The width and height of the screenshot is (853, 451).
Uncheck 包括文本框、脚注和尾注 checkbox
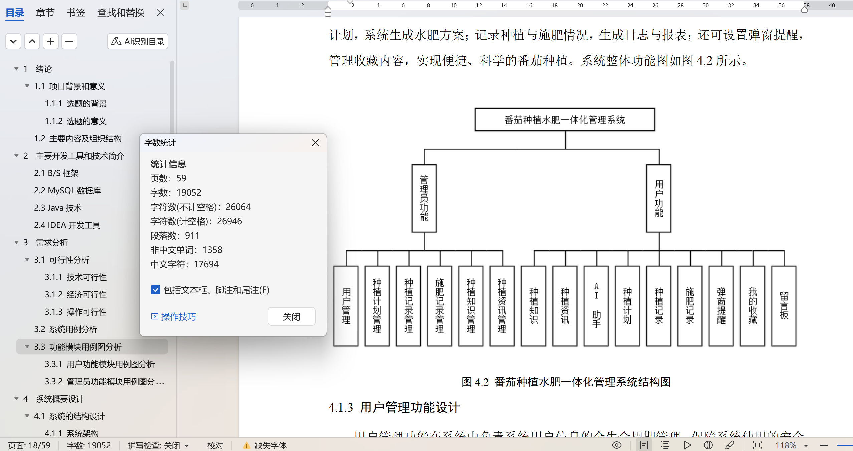pyautogui.click(x=155, y=290)
